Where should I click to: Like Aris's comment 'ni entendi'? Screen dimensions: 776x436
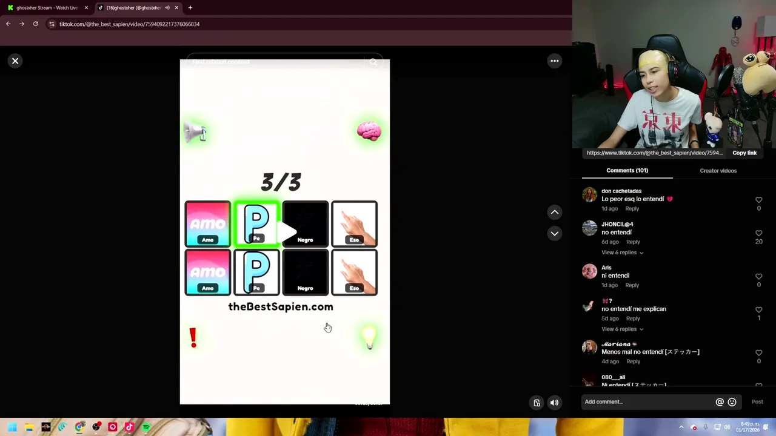pos(758,277)
